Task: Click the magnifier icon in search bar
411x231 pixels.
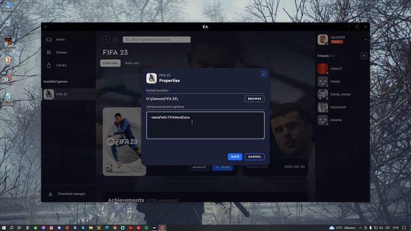Action: 127,40
